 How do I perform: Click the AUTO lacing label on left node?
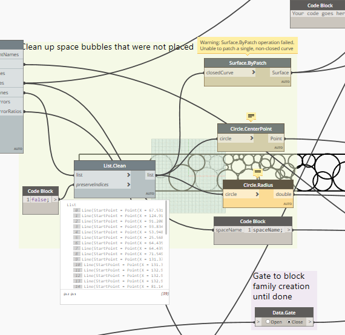click(x=18, y=149)
